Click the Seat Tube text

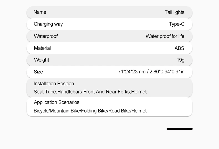click(45, 92)
